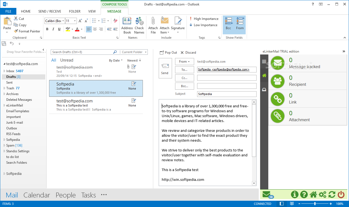Mark message as High Importance
Viewport: 349px width, 207px height.
204,19
